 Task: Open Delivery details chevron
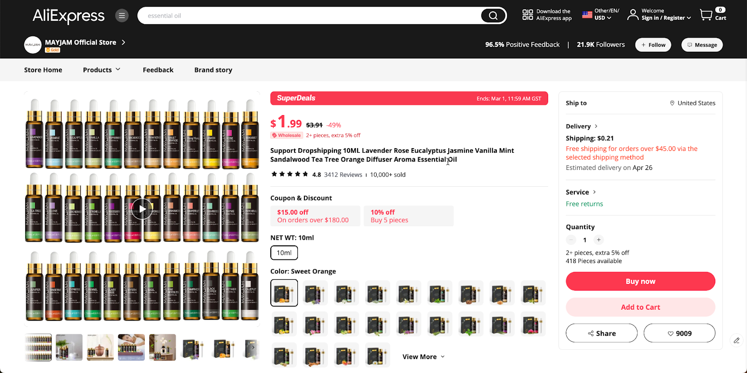pos(596,126)
